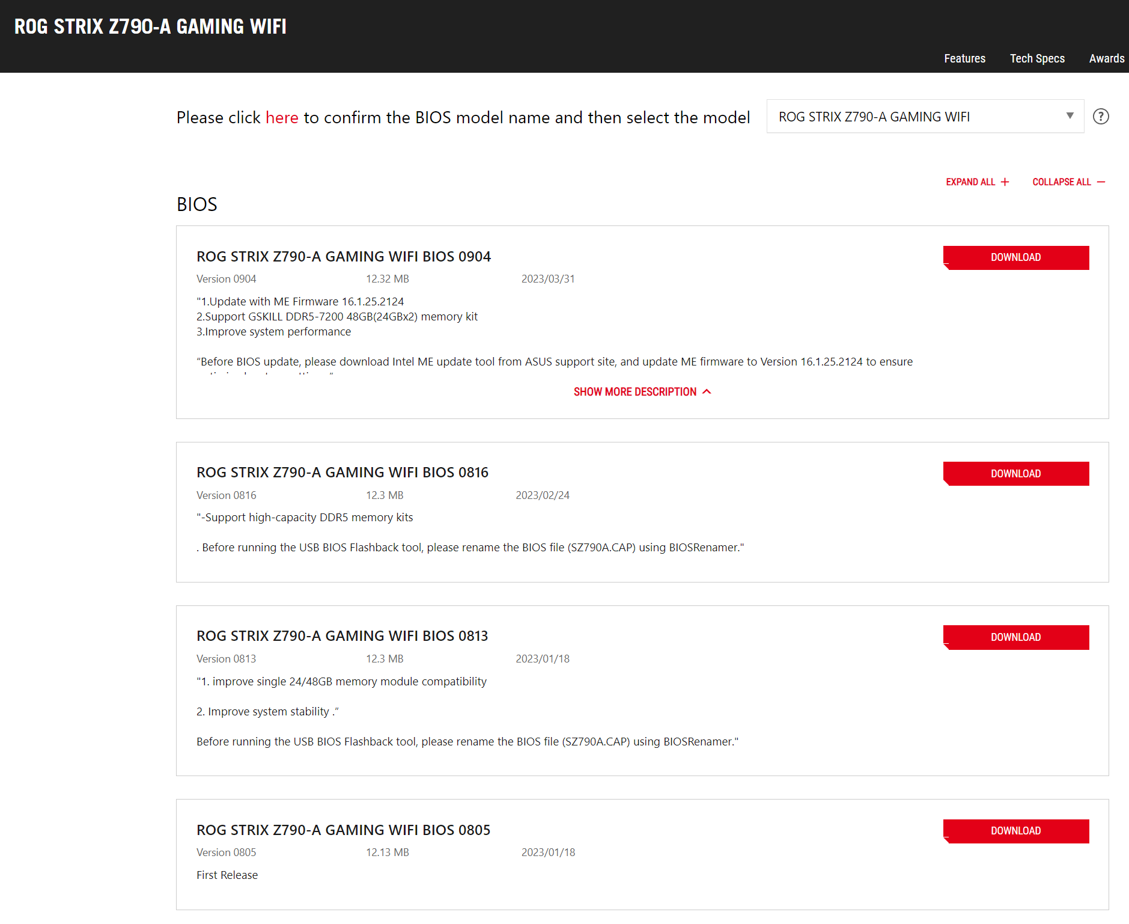This screenshot has width=1129, height=924.
Task: Download BIOS version 0813
Action: point(1016,637)
